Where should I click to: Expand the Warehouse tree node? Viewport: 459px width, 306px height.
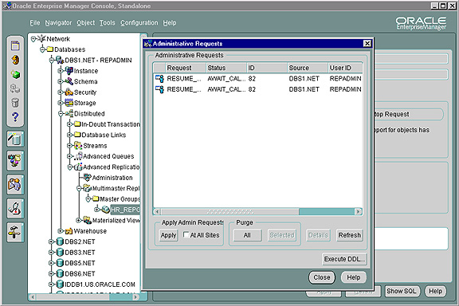point(61,231)
